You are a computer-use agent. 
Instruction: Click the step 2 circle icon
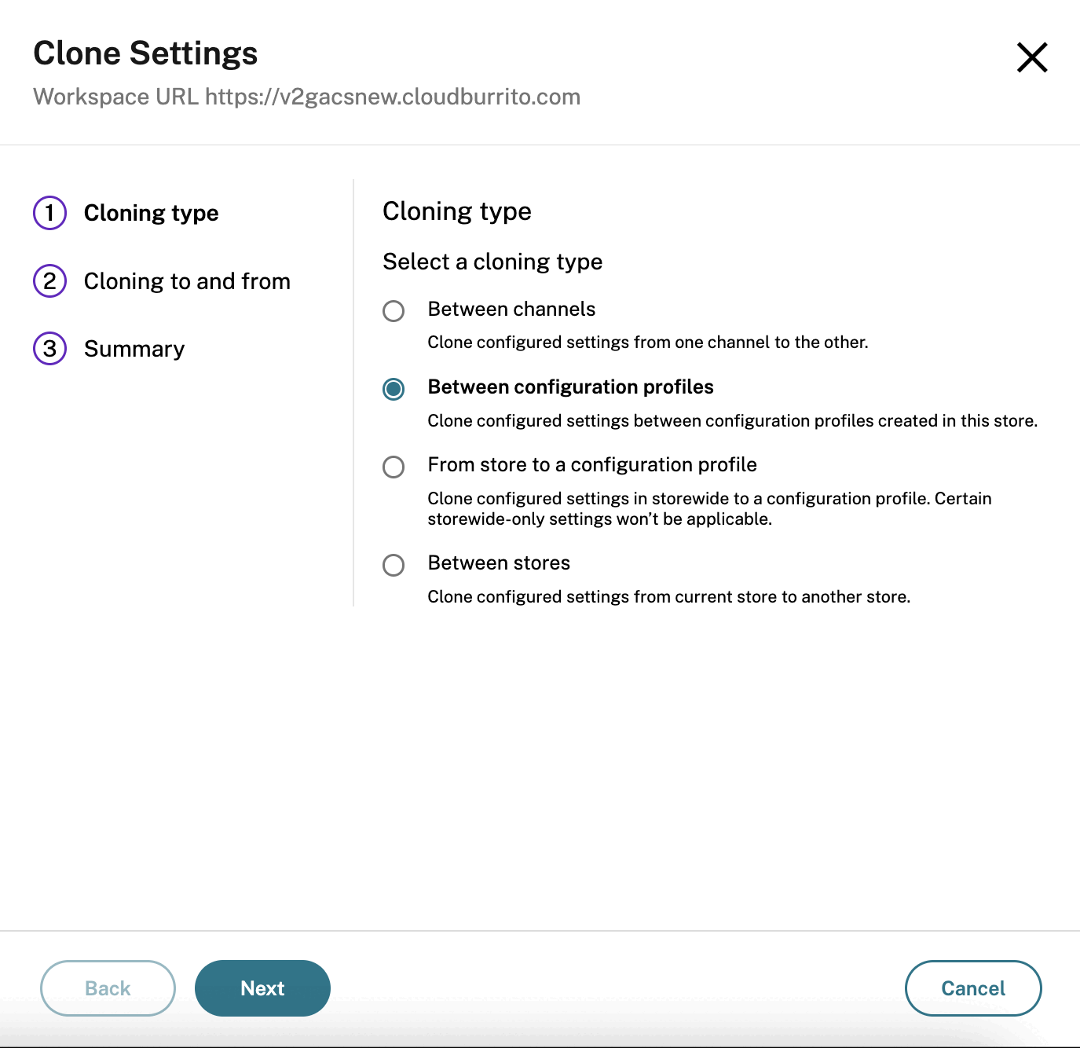[50, 281]
